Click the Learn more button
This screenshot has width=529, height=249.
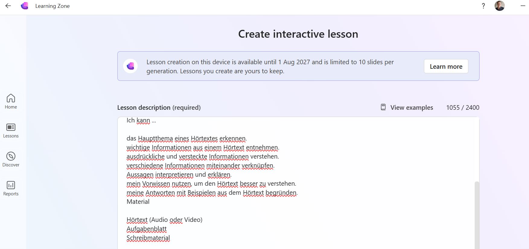point(446,66)
